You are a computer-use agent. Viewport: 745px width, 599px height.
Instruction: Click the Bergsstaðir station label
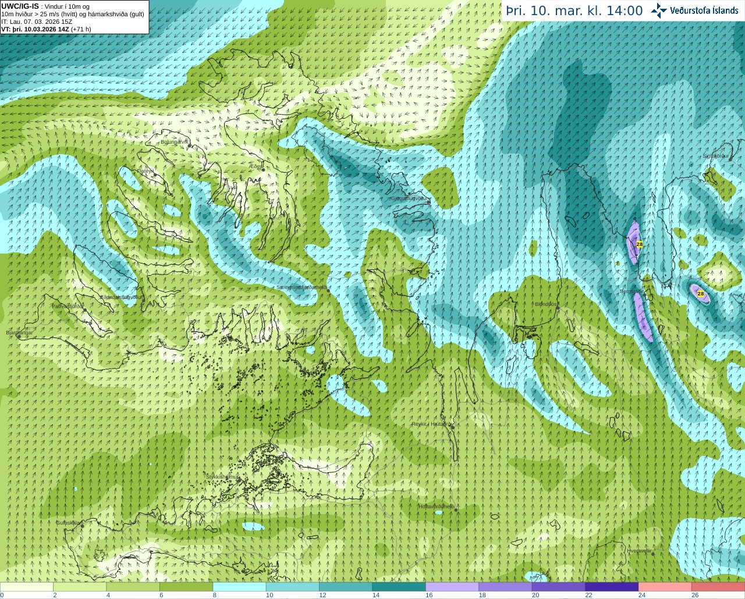click(631, 291)
